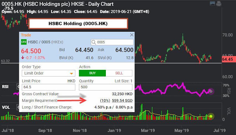Toggle action to SELL
The width and height of the screenshot is (236, 135).
point(119,73)
